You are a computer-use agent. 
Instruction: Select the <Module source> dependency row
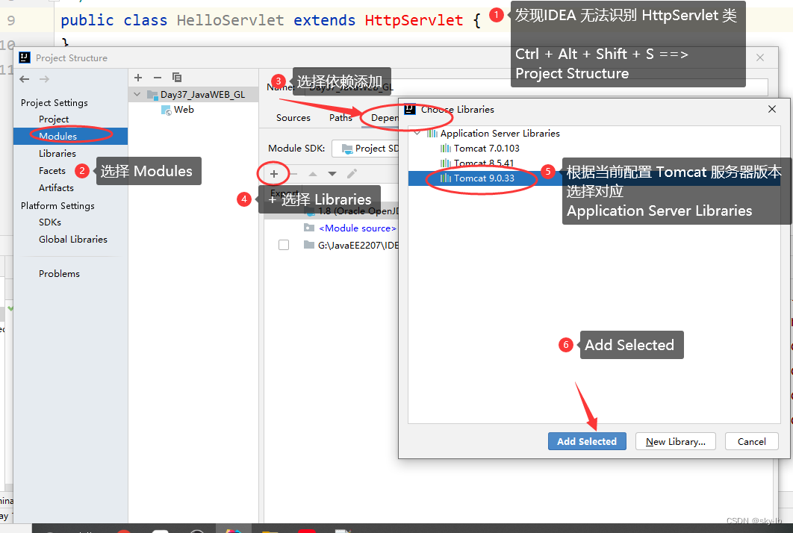(x=357, y=228)
